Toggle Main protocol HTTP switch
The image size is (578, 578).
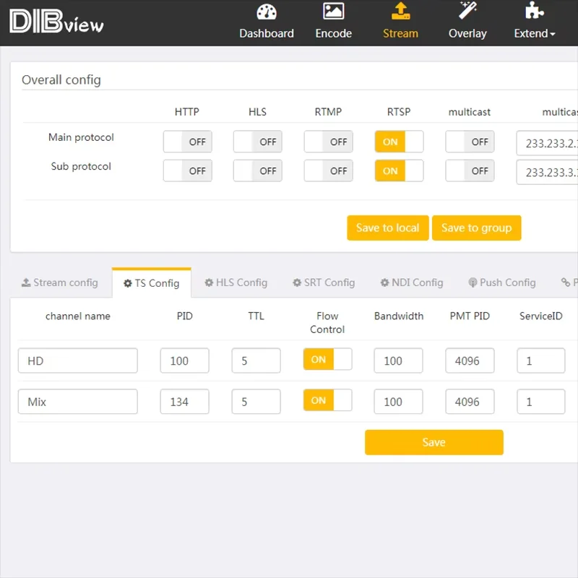(x=188, y=142)
